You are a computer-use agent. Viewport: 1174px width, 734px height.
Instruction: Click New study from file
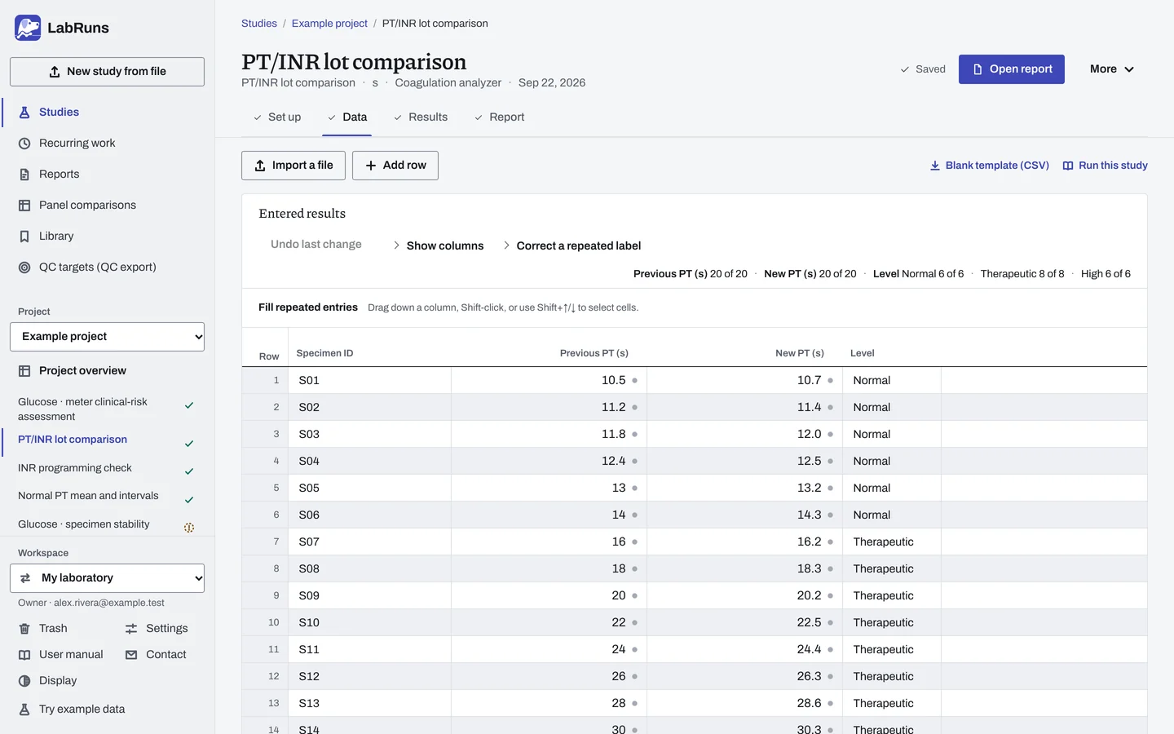pos(107,72)
